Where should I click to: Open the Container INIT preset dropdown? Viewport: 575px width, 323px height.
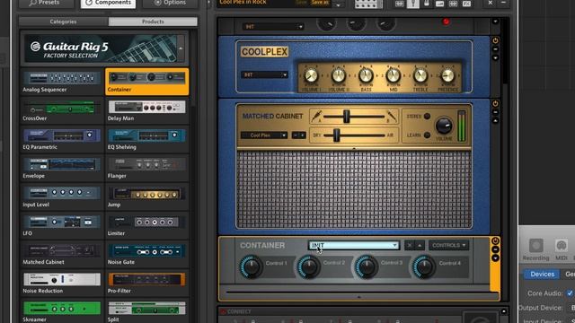pos(354,245)
